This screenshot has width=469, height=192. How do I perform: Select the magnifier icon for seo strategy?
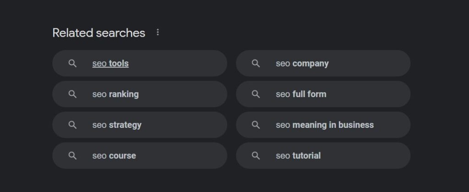(x=72, y=125)
